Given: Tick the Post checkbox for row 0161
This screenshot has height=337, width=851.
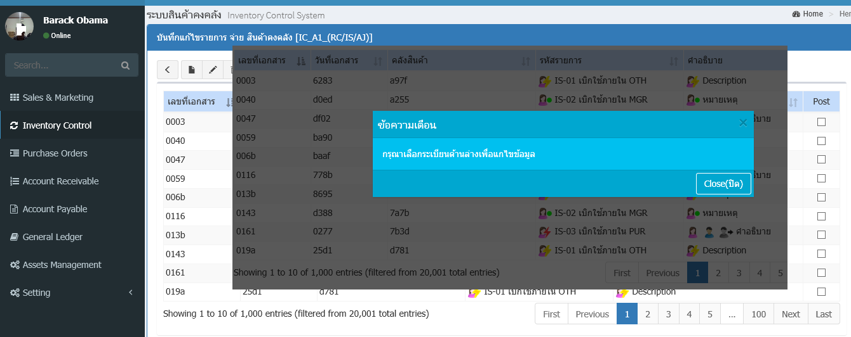Looking at the screenshot, I should click(x=821, y=272).
